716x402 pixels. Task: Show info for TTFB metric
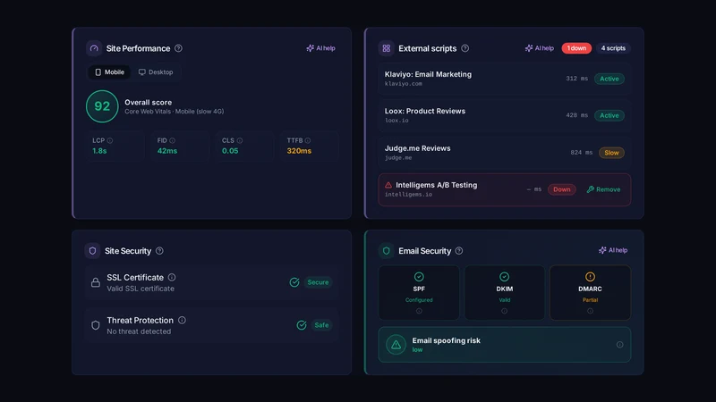coord(308,141)
